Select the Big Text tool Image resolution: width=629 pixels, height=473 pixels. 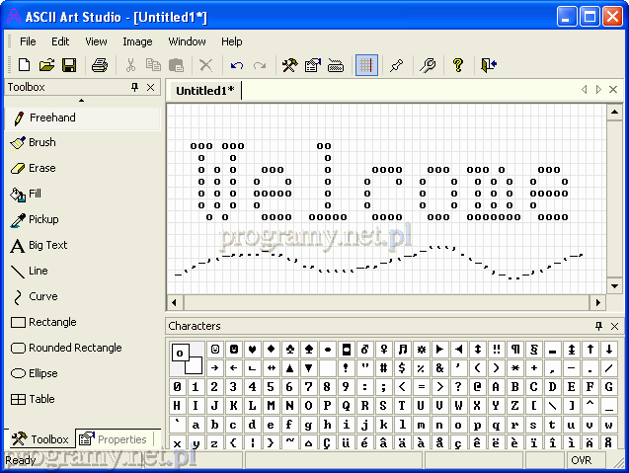click(x=47, y=246)
